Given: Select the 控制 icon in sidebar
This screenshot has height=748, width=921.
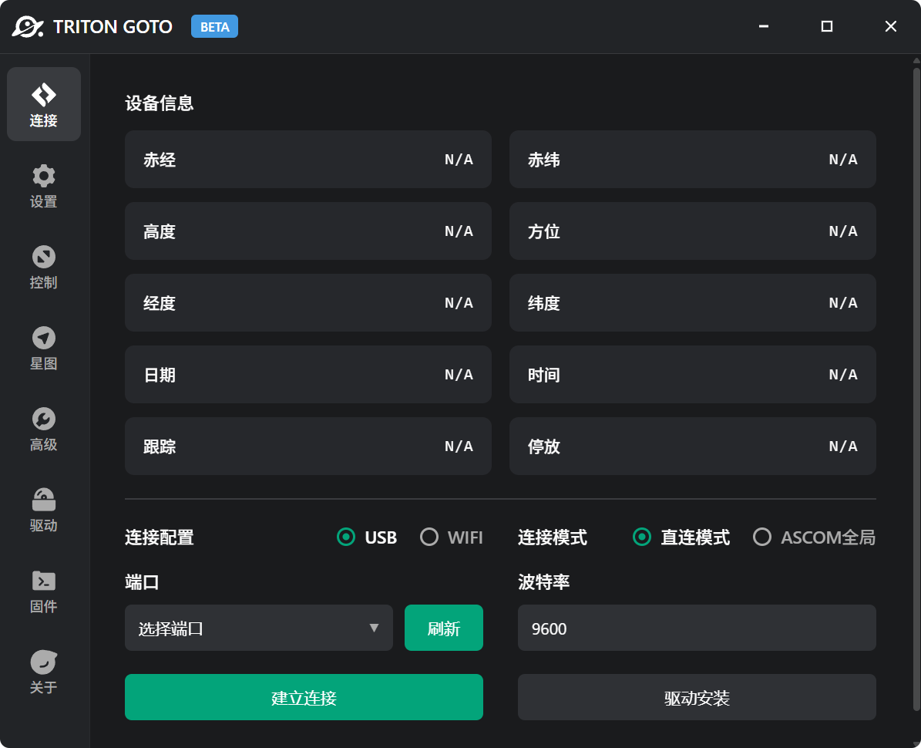Looking at the screenshot, I should click(44, 268).
